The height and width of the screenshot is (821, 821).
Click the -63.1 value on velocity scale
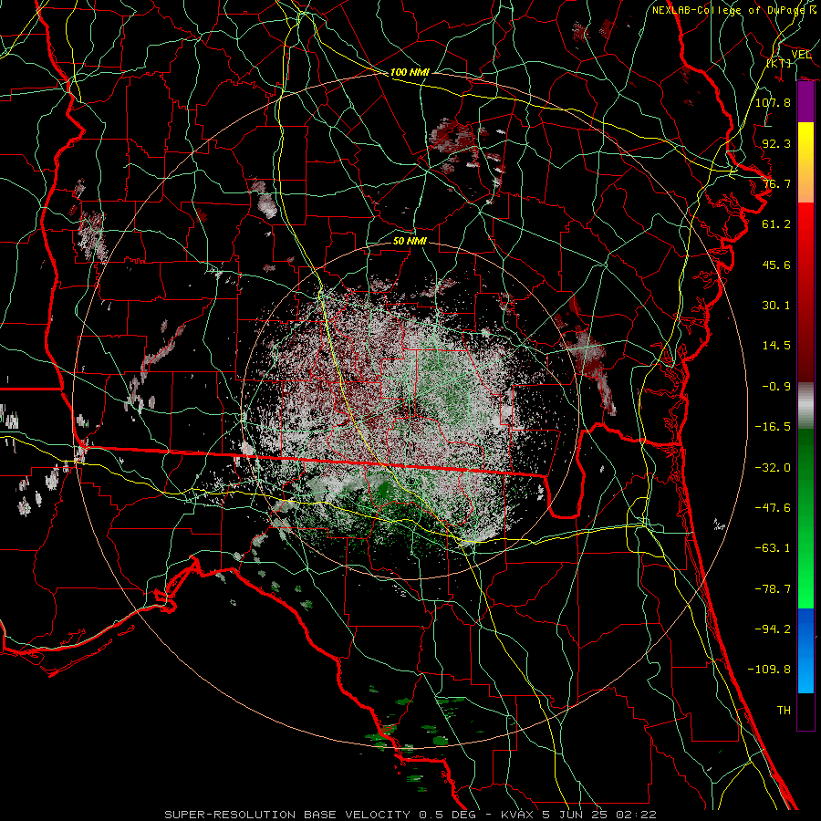pos(773,547)
